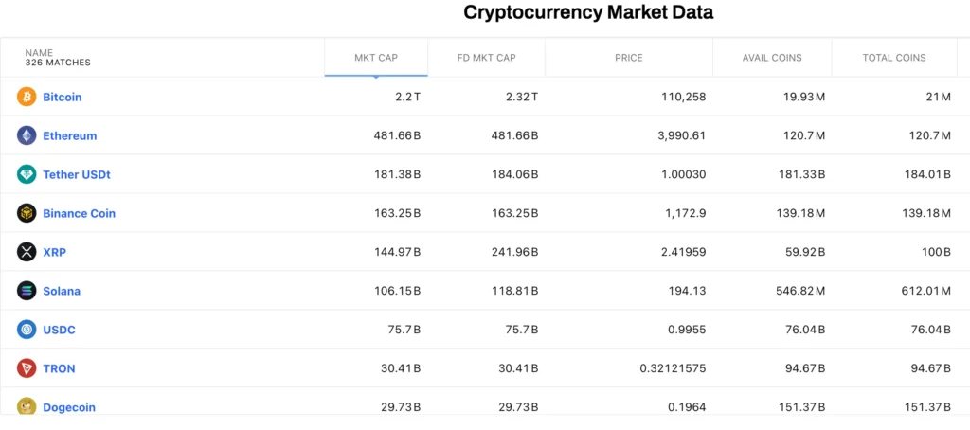970x430 pixels.
Task: Click the Tether USDt logo icon
Action: (x=27, y=174)
